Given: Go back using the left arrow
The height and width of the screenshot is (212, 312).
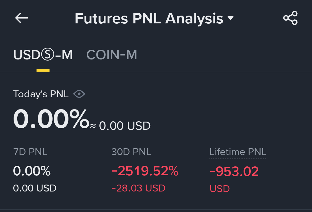Looking at the screenshot, I should (x=22, y=18).
